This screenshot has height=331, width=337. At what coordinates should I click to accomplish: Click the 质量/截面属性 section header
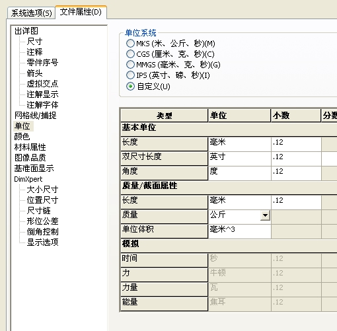(229, 188)
